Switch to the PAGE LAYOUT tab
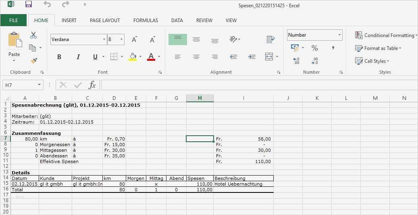This screenshot has height=215, width=418. [105, 20]
